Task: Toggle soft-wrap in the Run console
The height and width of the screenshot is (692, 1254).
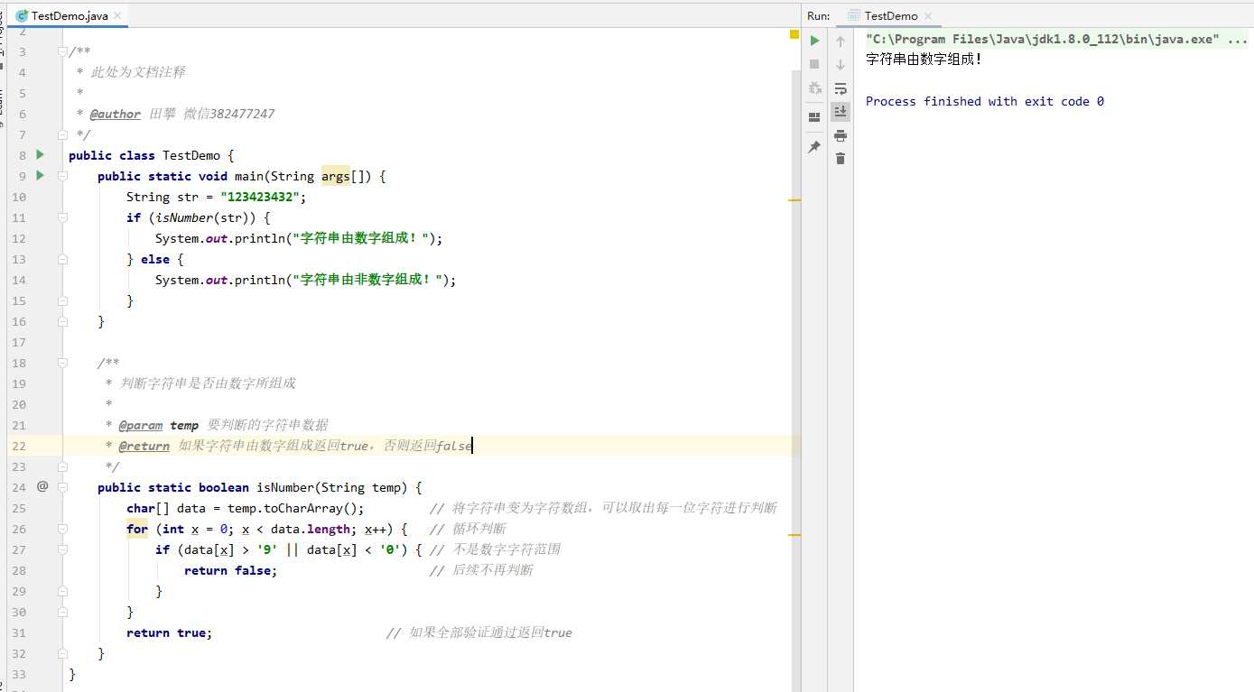Action: [x=841, y=88]
